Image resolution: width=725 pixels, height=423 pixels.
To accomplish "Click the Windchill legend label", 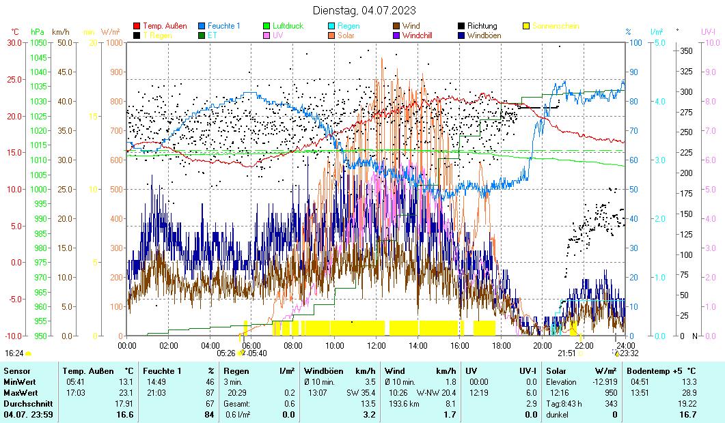I will (417, 35).
